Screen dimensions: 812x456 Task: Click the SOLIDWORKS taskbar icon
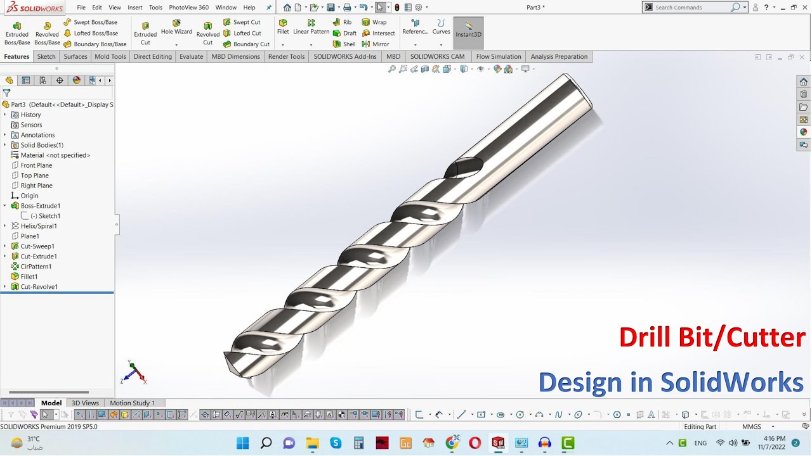pos(498,443)
